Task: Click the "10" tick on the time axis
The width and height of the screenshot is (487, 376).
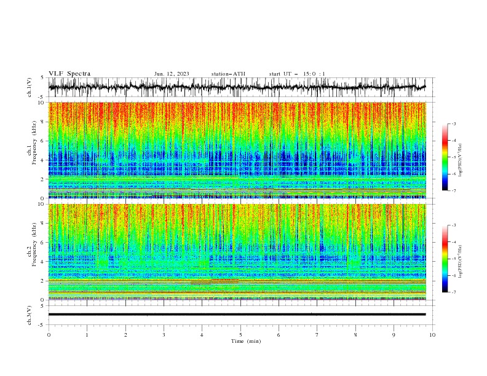Action: pyautogui.click(x=432, y=335)
